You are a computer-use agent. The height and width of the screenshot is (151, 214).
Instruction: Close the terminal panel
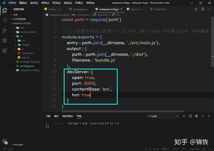coord(209,116)
